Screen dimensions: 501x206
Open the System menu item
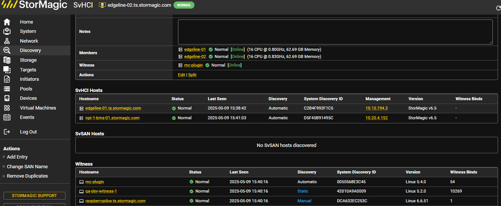pyautogui.click(x=28, y=31)
